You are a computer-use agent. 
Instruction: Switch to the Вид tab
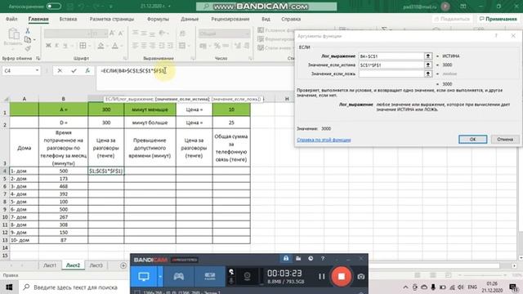(266, 19)
